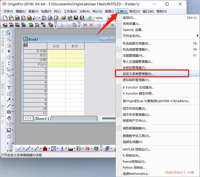Click the New Workbook toolbar icon
The width and height of the screenshot is (200, 177).
17,18
